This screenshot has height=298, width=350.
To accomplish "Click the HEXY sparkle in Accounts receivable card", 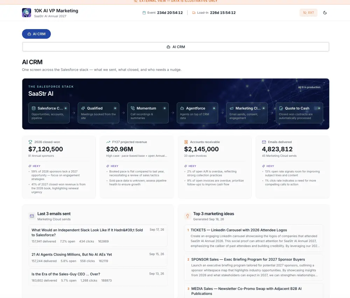I will 186,166.
